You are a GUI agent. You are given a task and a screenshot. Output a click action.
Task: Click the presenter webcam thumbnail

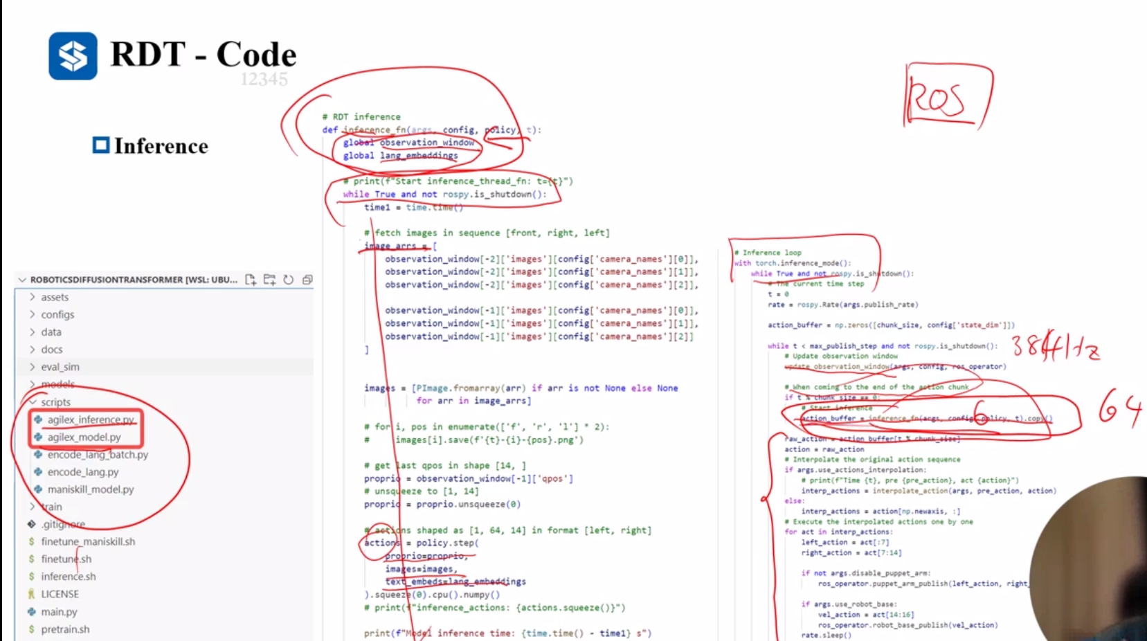1088,559
